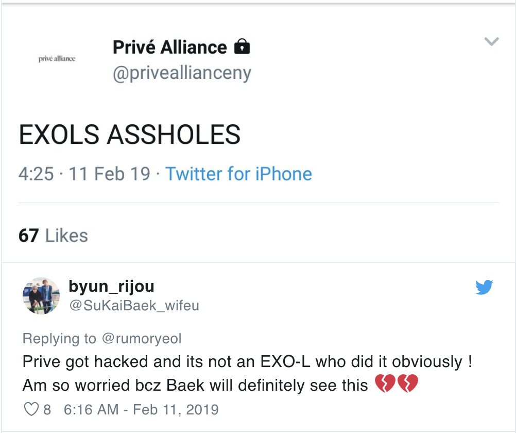Click the protected-account lock icon

coord(242,47)
